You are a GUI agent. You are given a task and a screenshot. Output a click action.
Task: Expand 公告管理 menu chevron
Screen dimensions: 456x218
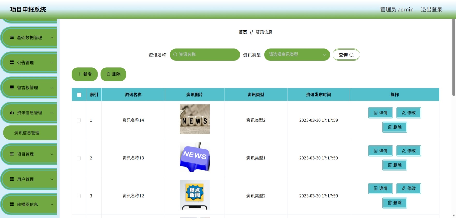click(52, 63)
